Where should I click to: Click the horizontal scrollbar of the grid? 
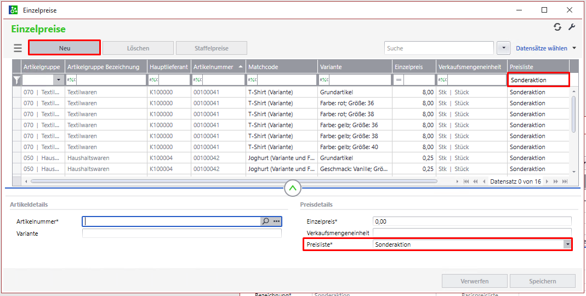[234, 181]
